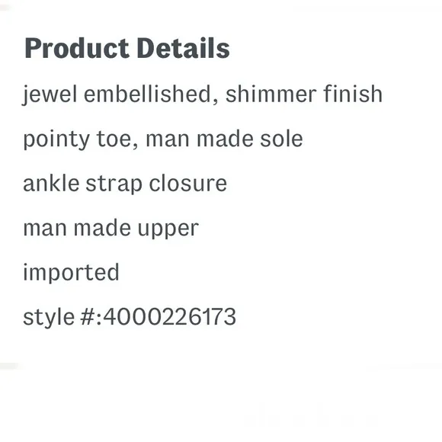The width and height of the screenshot is (442, 442).
Task: Click the word ankle
Action: [51, 183]
